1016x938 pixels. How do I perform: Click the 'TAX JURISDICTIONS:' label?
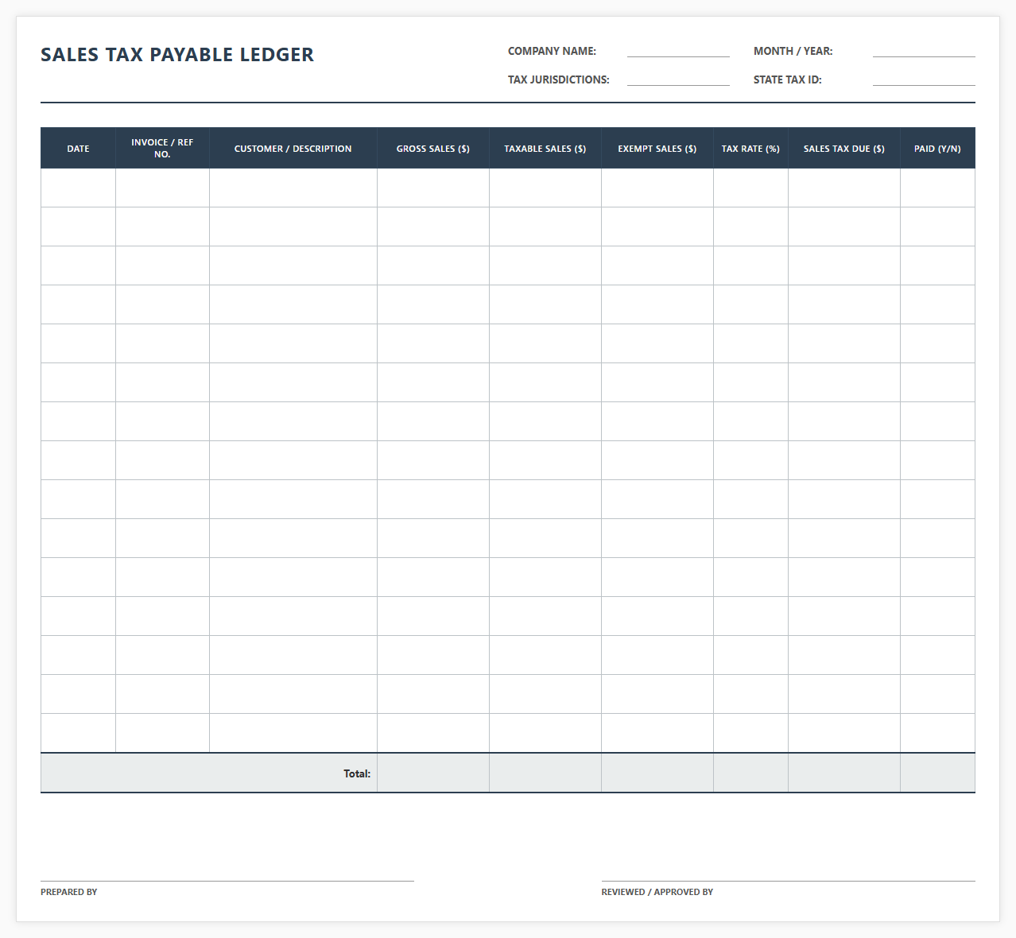click(558, 79)
